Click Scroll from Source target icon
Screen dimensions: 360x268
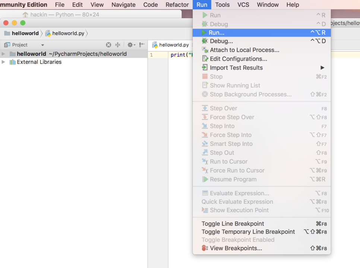(x=108, y=45)
